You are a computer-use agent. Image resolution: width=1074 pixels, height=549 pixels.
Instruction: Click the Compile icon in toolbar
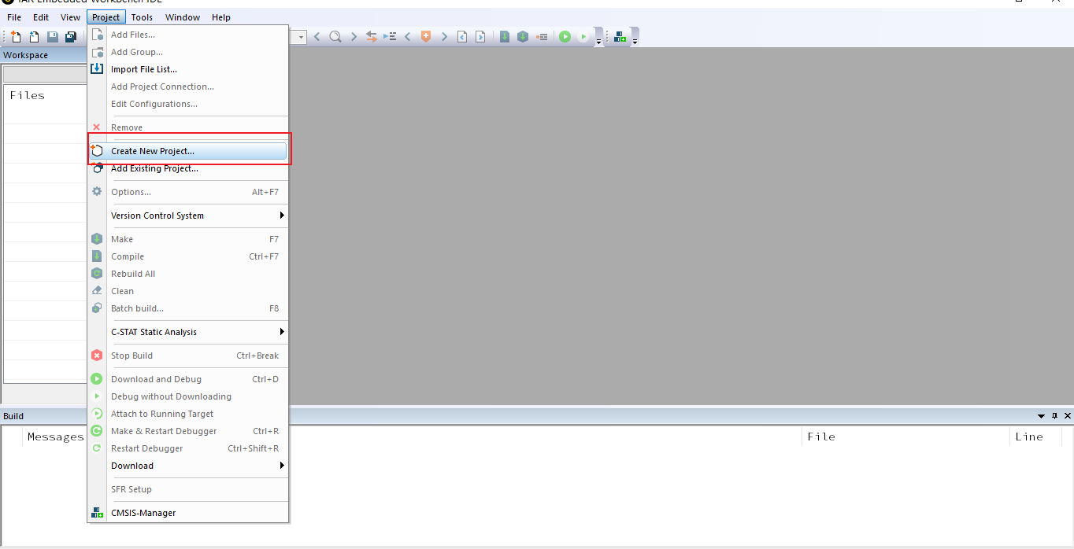pyautogui.click(x=505, y=37)
